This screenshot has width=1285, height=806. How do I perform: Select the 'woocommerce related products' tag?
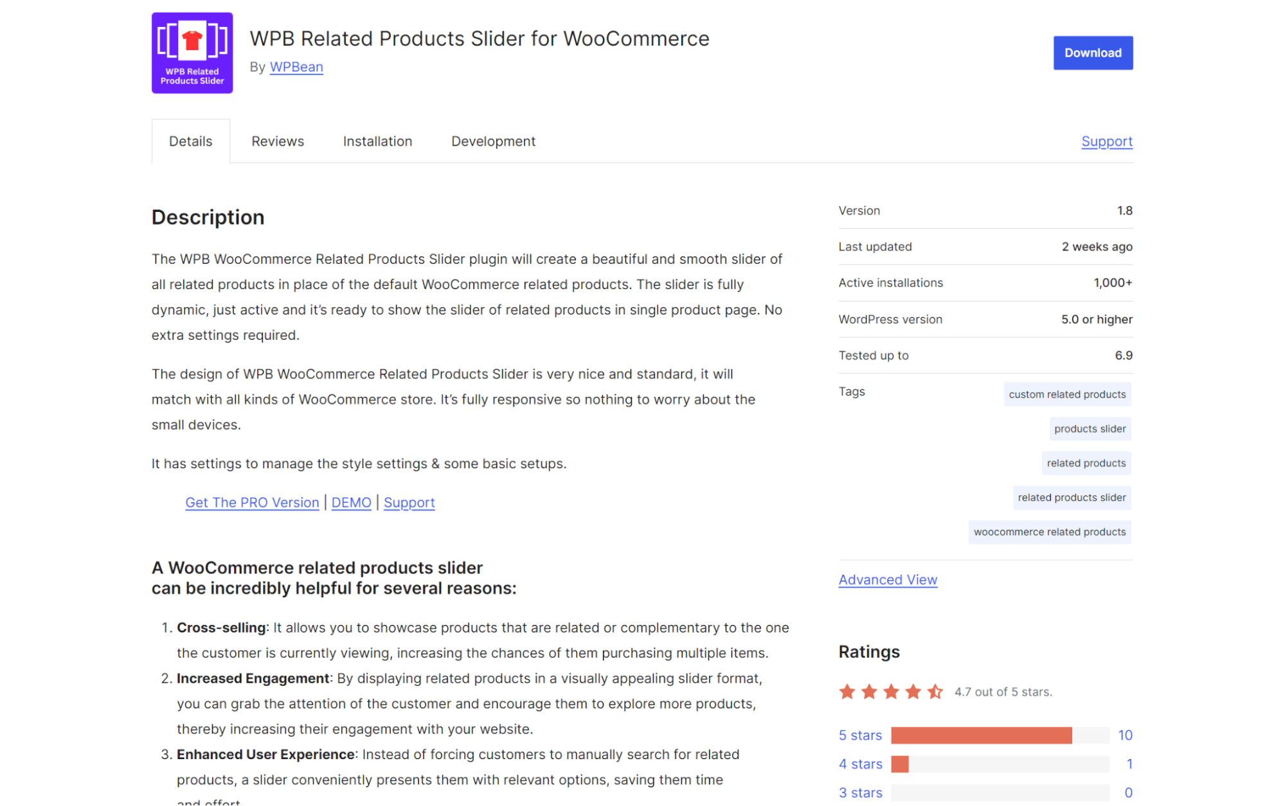(x=1049, y=532)
